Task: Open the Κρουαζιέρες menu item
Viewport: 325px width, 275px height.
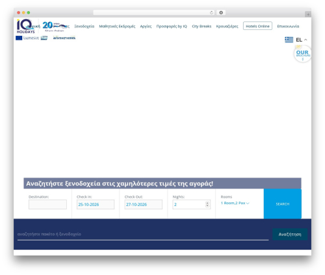Action: click(x=227, y=26)
